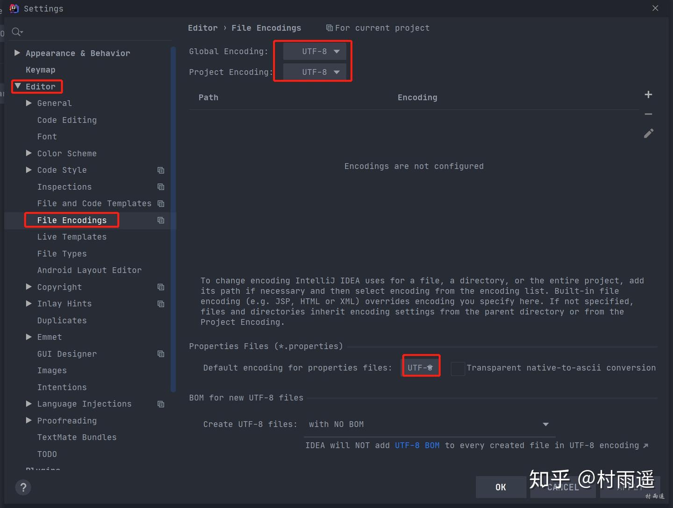Click the copy icon beside File and Code Templates
Viewport: 673px width, 508px height.
(x=161, y=203)
